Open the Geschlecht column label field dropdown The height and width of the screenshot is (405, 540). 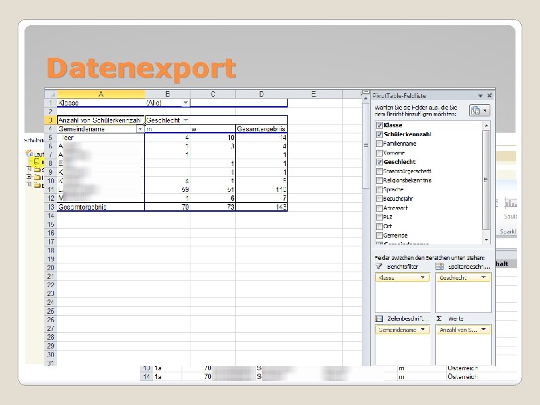[x=484, y=278]
